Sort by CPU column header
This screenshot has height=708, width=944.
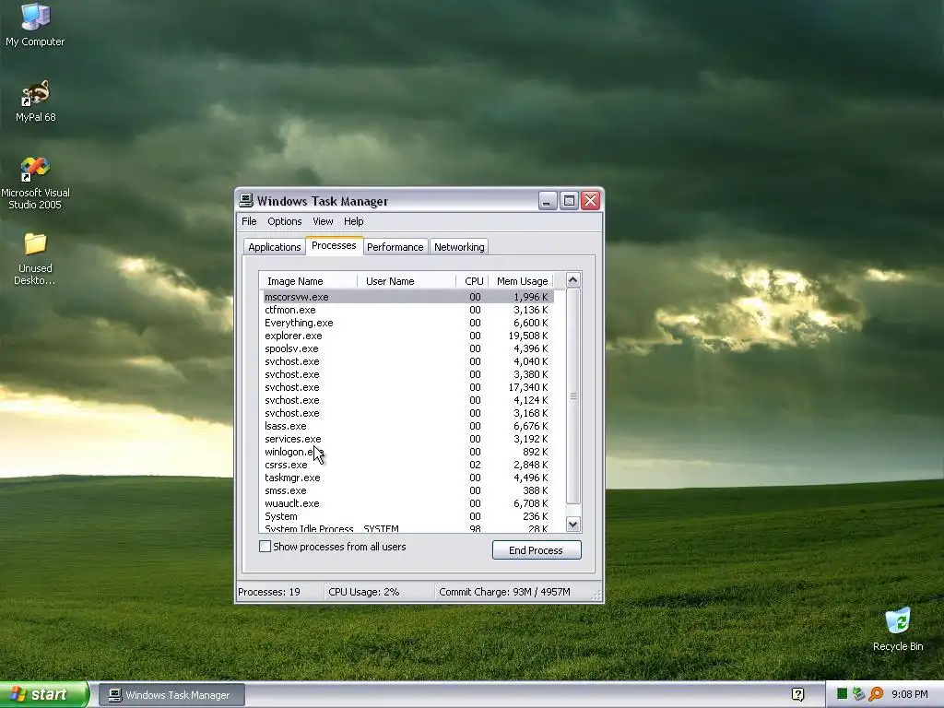(x=473, y=281)
